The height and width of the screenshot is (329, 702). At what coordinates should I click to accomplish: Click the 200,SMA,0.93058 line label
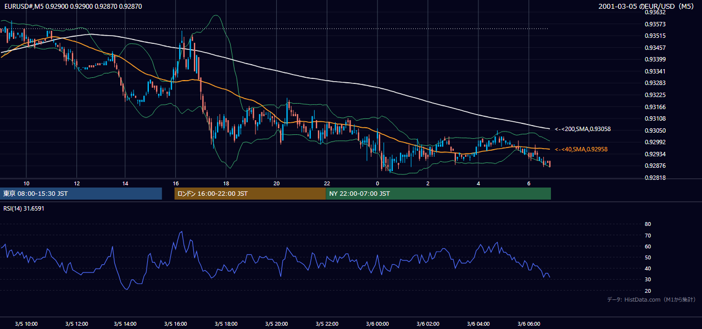point(583,129)
